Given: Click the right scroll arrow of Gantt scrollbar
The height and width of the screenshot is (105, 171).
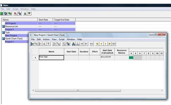Looking at the screenshot, I should pyautogui.click(x=162, y=90).
